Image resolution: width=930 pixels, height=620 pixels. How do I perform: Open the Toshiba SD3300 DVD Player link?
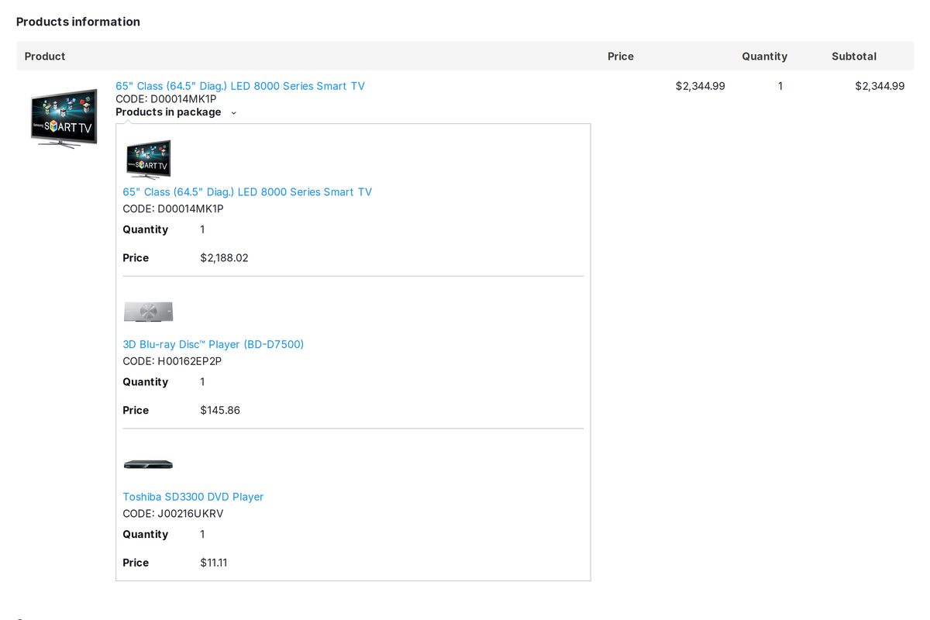click(x=193, y=497)
